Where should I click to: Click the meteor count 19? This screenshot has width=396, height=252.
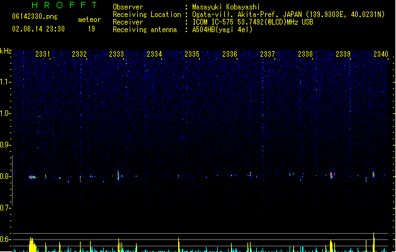tap(91, 29)
